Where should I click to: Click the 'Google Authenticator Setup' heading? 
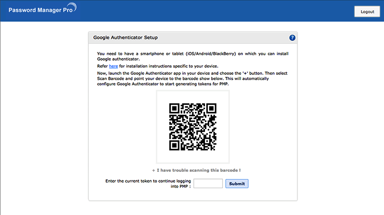pos(125,37)
